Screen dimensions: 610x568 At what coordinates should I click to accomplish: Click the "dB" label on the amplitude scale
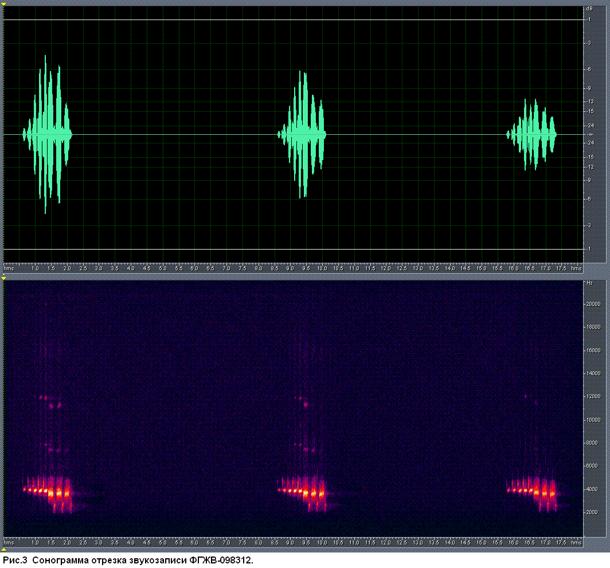[x=589, y=9]
